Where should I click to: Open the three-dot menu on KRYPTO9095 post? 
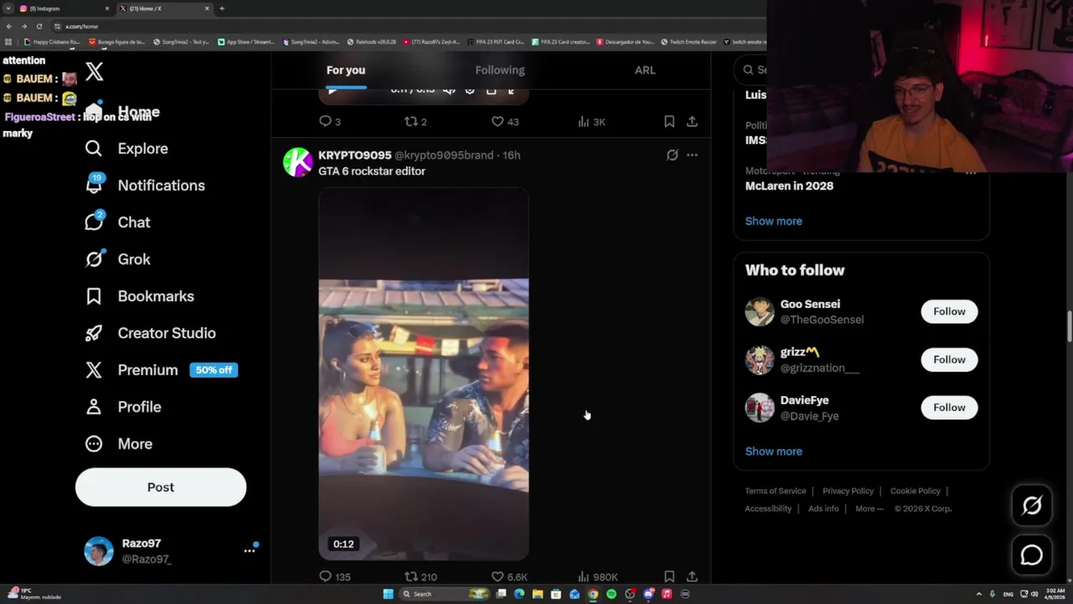(x=692, y=155)
